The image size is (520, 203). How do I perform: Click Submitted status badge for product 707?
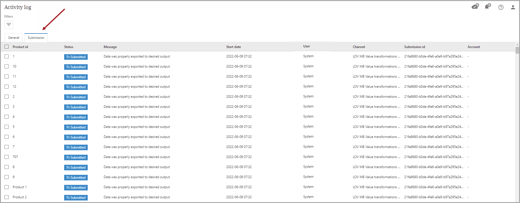[76, 157]
